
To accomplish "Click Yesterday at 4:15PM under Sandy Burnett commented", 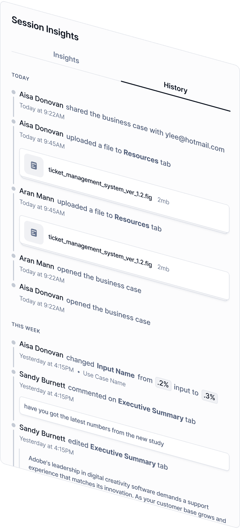I will [x=47, y=392].
